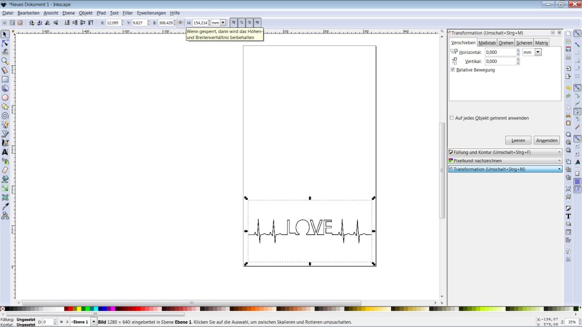
Task: Select the Rectangle drawing tool
Action: pyautogui.click(x=5, y=79)
